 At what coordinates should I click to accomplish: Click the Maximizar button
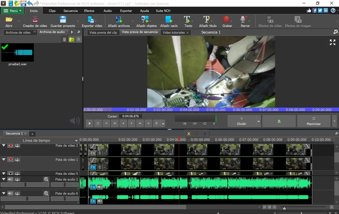click(314, 121)
